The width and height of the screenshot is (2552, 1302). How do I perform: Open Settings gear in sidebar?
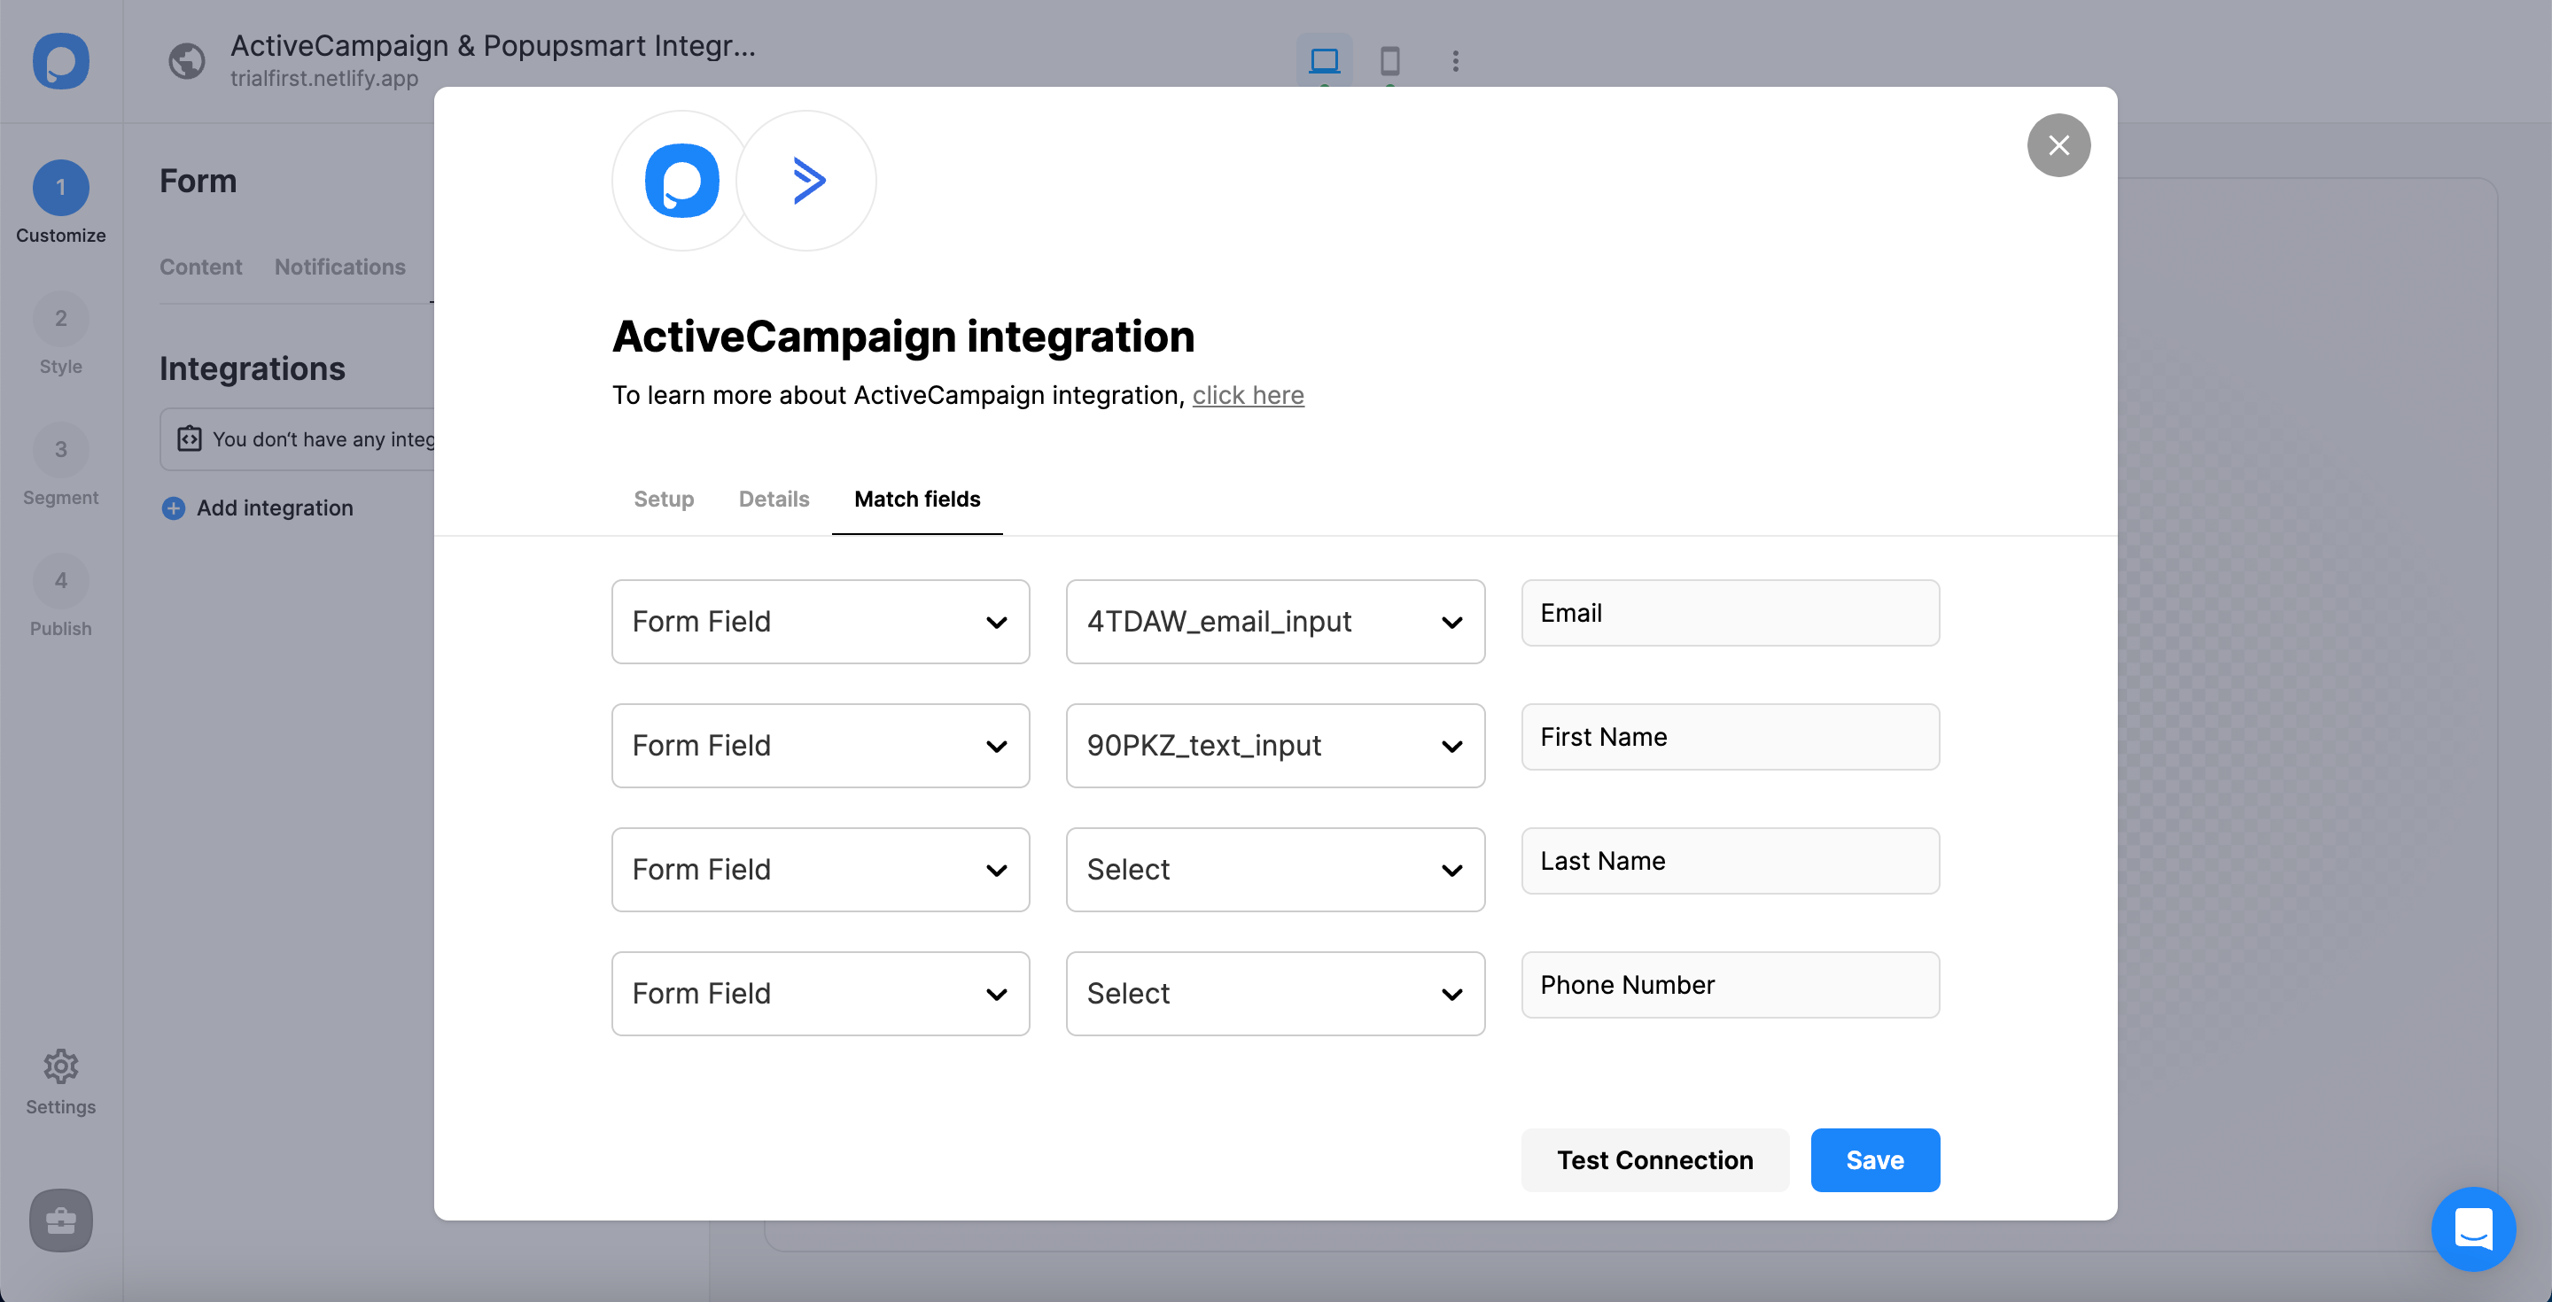(60, 1082)
